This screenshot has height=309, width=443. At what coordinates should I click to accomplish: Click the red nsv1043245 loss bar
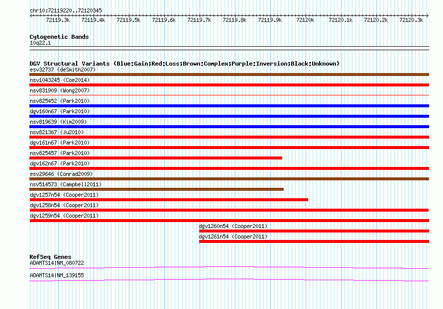(229, 85)
